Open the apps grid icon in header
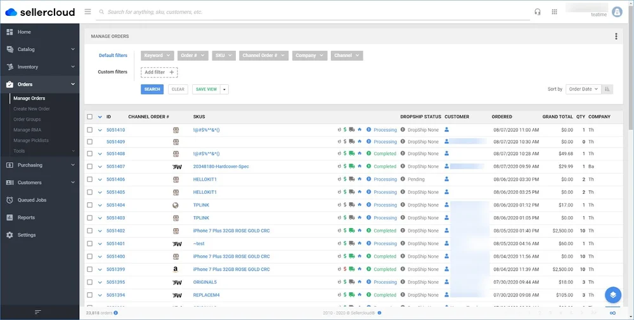The height and width of the screenshot is (320, 634). [x=554, y=12]
